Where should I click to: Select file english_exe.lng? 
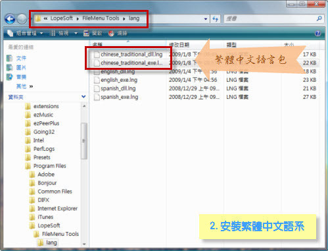119,80
